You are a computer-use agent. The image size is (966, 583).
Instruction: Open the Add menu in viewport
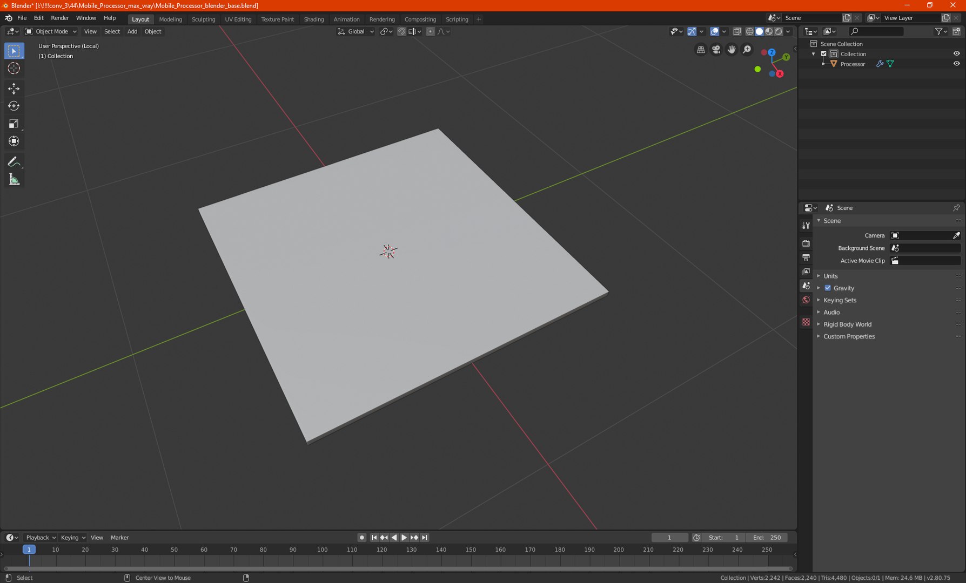(132, 31)
